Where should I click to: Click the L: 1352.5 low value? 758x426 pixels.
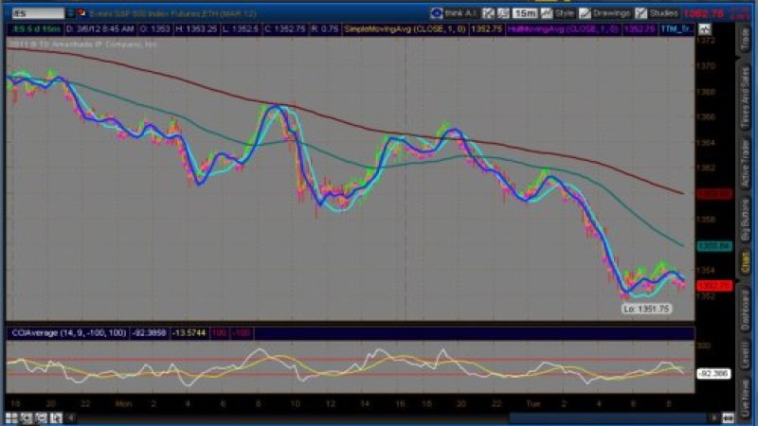tap(241, 29)
